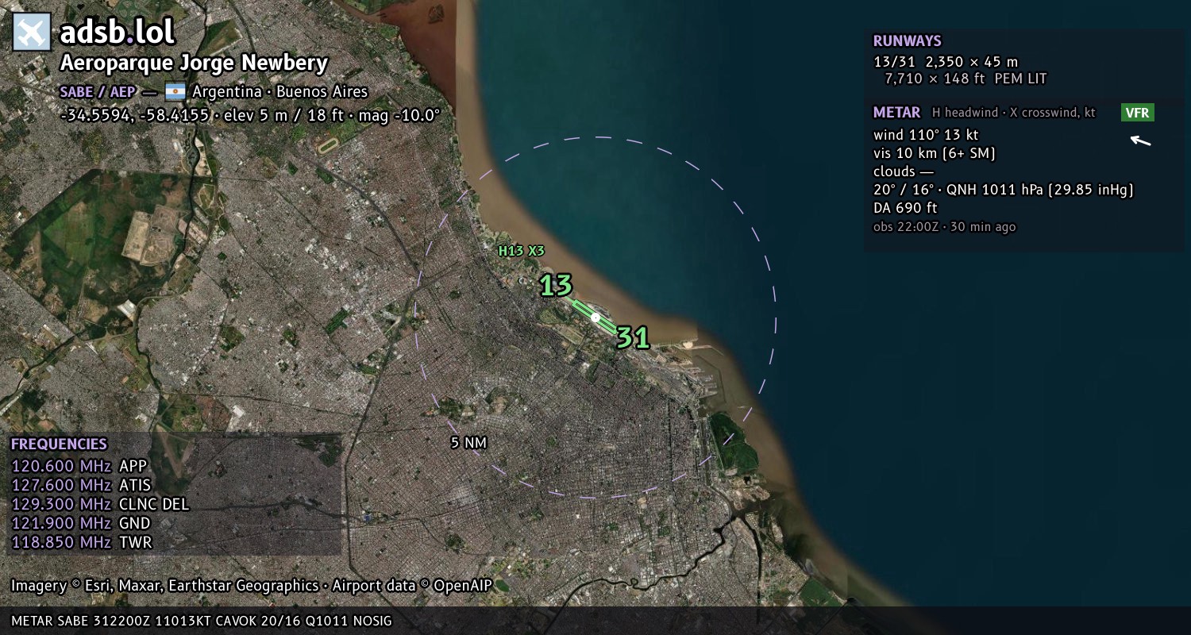The image size is (1191, 635).
Task: Click the METAR panel heading
Action: tap(896, 113)
